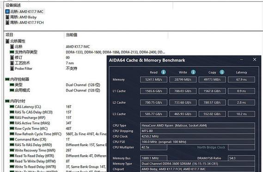Click the L1 Cache Read value 1565.6 GB/s
Screen dimensions: 263x172
tap(153, 91)
